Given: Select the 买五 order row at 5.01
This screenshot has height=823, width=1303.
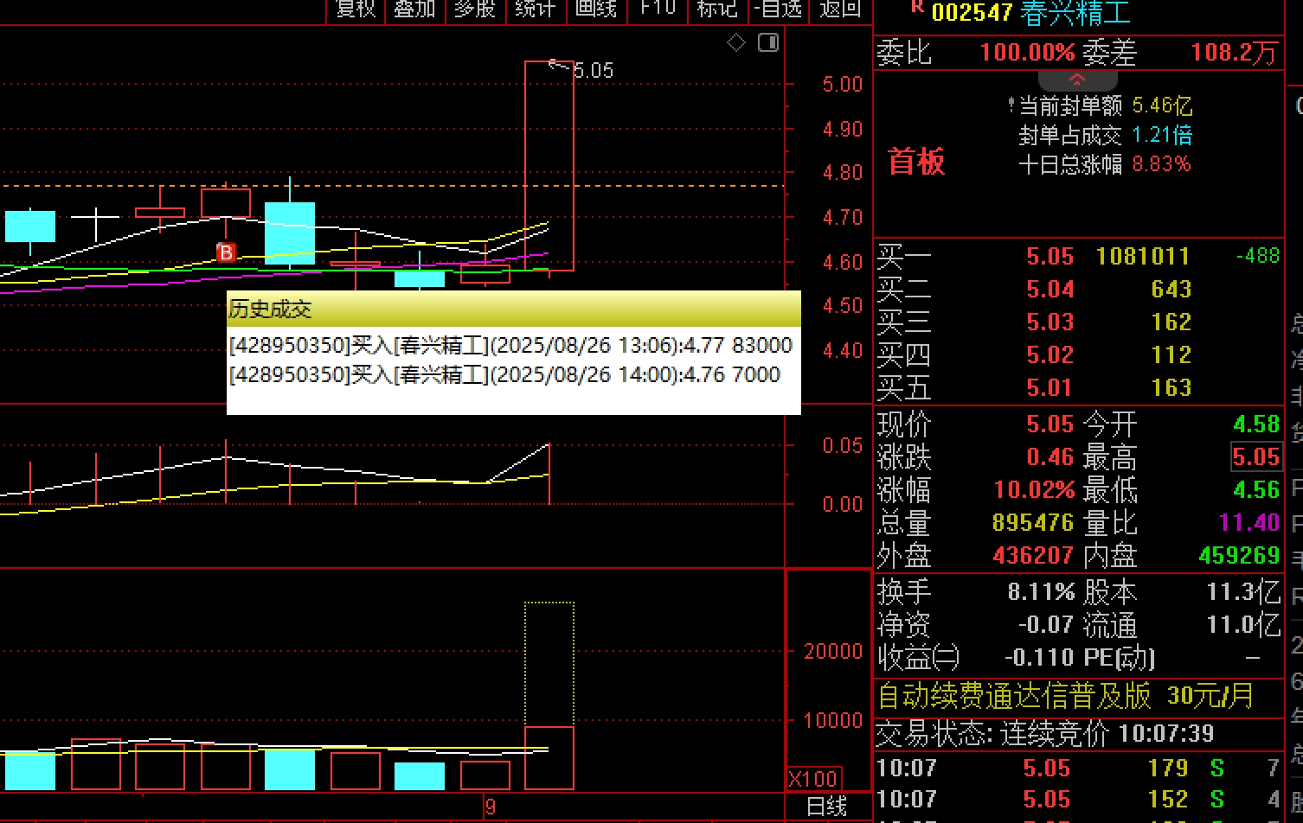Looking at the screenshot, I should click(1078, 387).
